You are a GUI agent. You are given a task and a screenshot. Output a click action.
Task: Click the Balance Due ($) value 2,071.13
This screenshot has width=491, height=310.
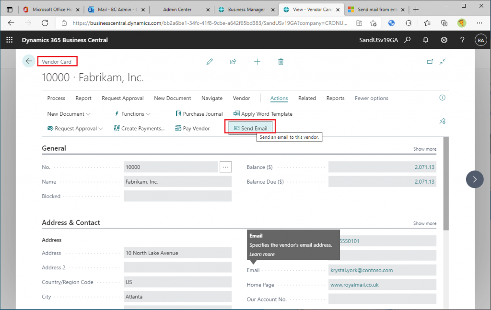pos(424,182)
